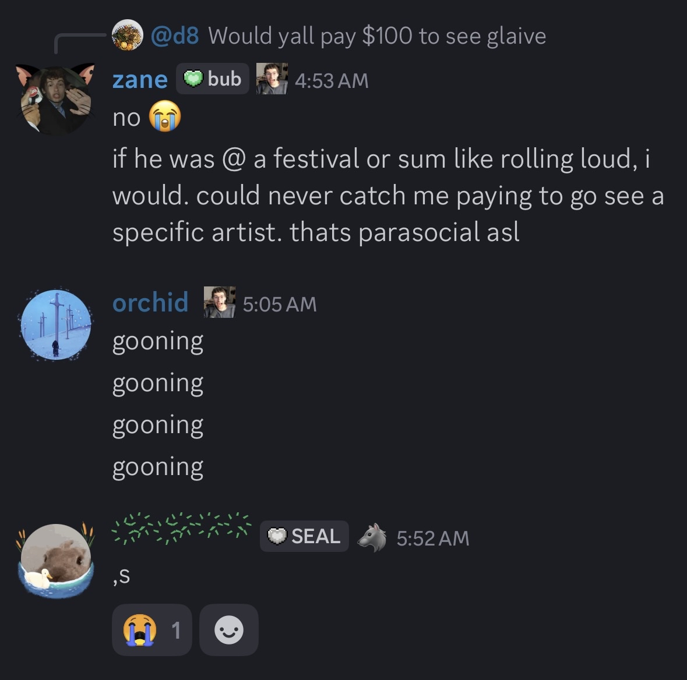The width and height of the screenshot is (687, 680).
Task: Click the role icon beside zane's bub tag
Action: [272, 79]
